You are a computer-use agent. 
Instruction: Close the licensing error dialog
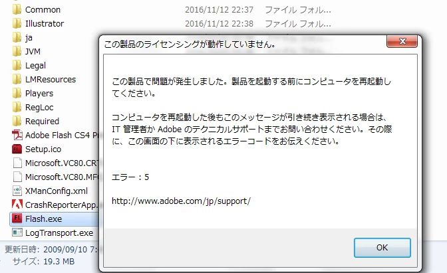click(402, 41)
